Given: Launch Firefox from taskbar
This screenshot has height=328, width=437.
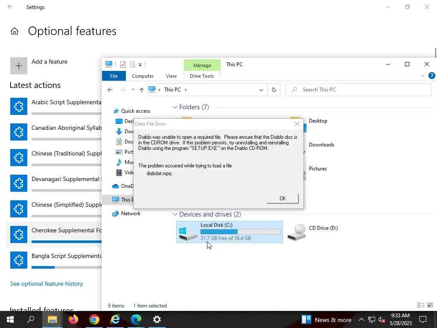Looking at the screenshot, I should click(73, 319).
